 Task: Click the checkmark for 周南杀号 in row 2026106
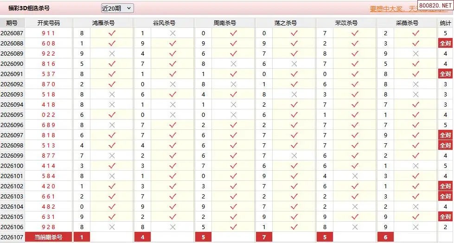coord(233,227)
